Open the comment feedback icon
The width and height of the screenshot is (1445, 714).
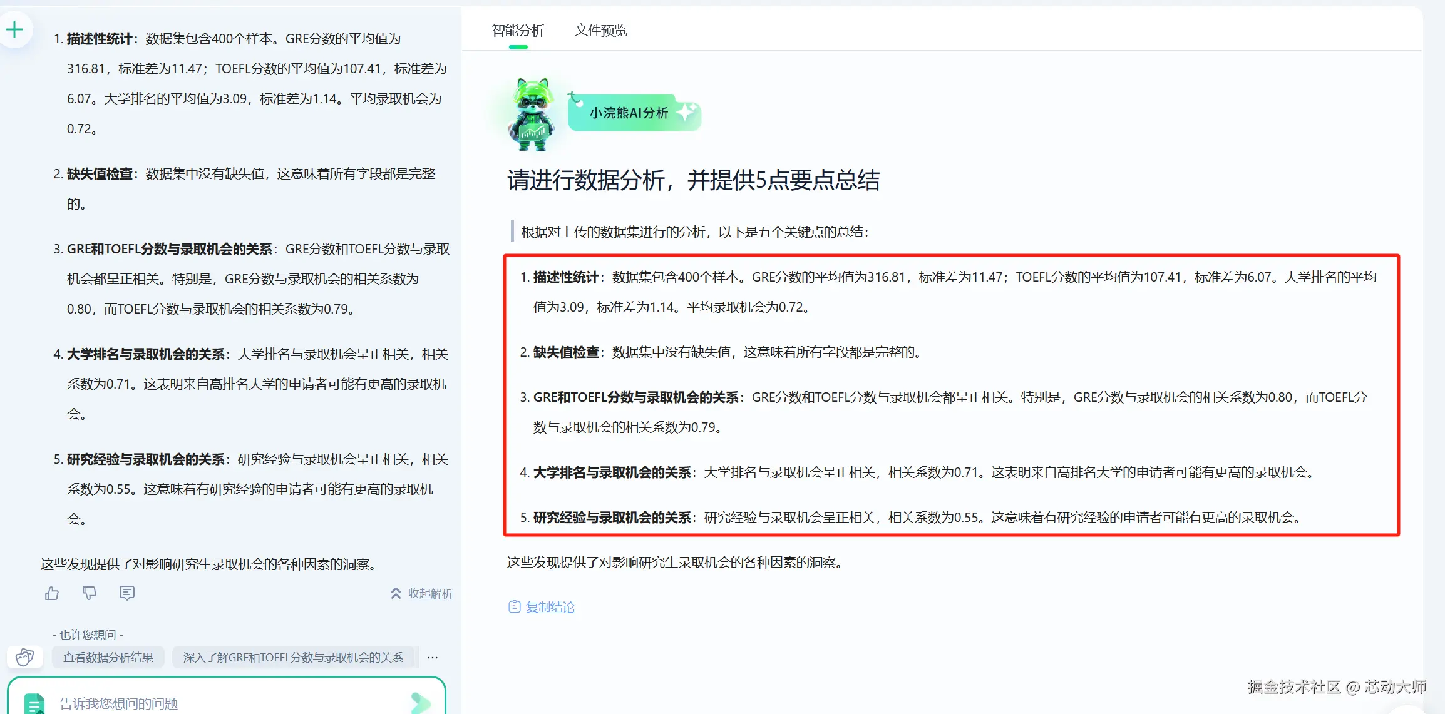127,593
